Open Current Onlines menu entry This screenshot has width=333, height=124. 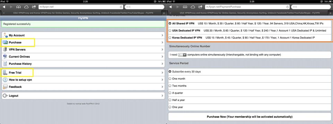[x=83, y=56]
